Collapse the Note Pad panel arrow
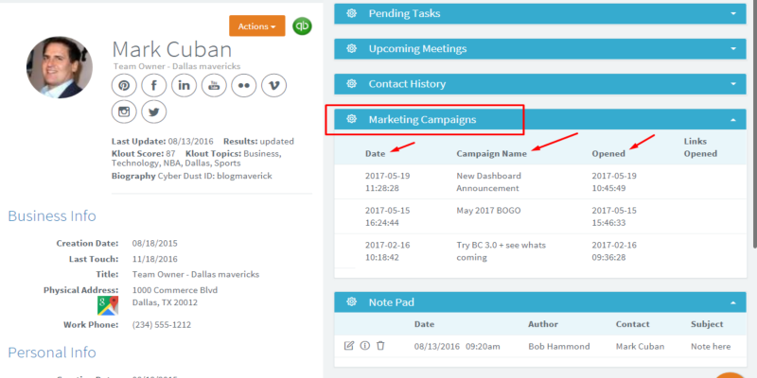The image size is (757, 378). click(733, 302)
